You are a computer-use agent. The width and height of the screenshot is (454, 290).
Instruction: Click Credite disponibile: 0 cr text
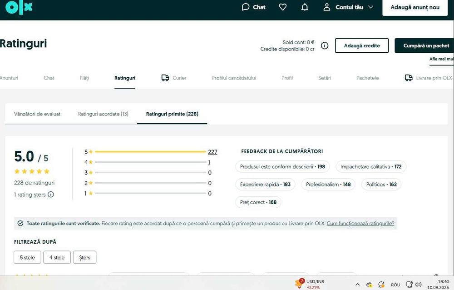287,49
